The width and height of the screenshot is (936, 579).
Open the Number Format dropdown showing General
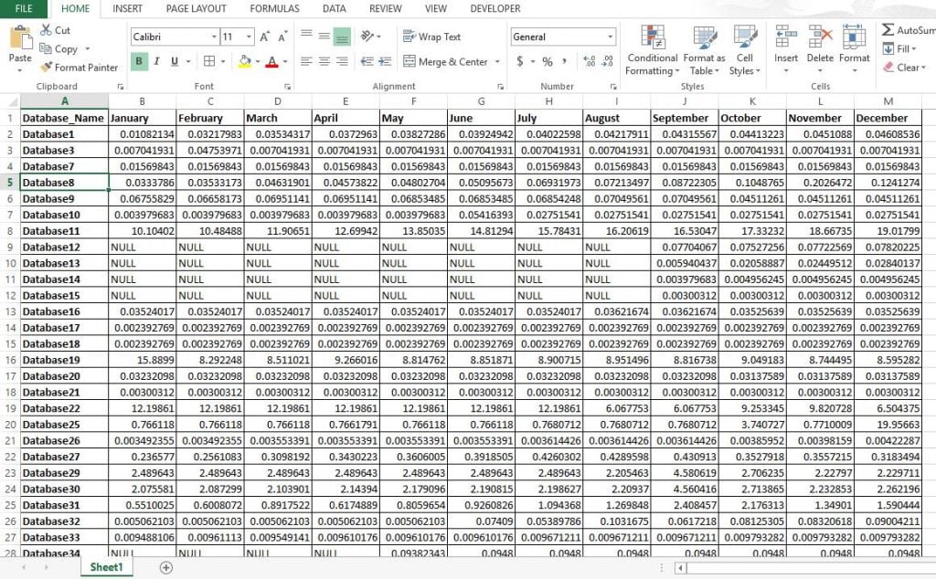click(561, 37)
